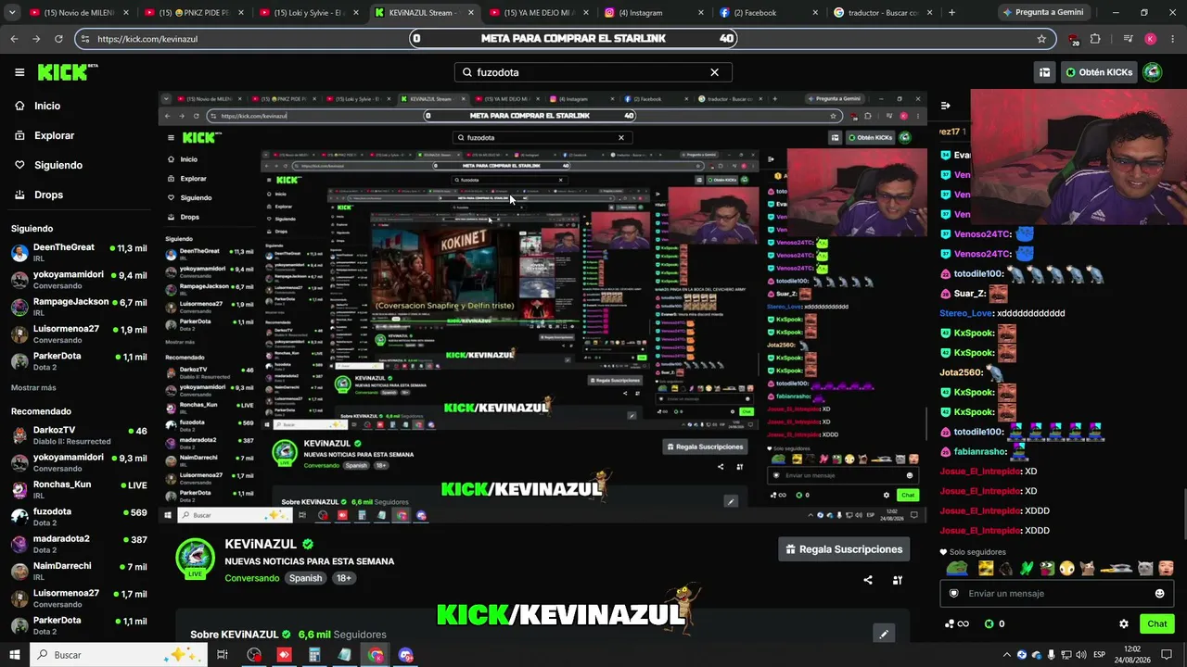Click Pregunta a Gemini button

tap(1043, 13)
